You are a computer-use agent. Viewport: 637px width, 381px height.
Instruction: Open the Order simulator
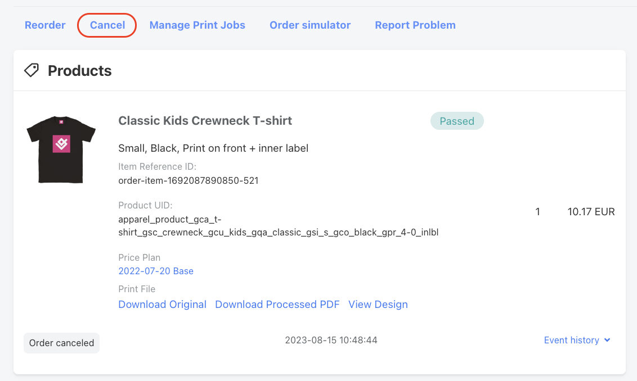[x=310, y=25]
